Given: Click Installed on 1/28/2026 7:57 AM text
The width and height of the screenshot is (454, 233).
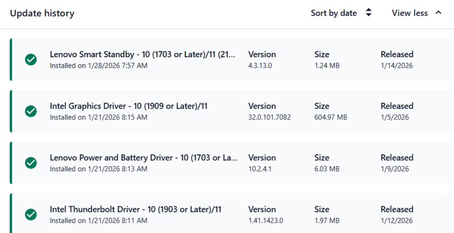Looking at the screenshot, I should pos(99,65).
